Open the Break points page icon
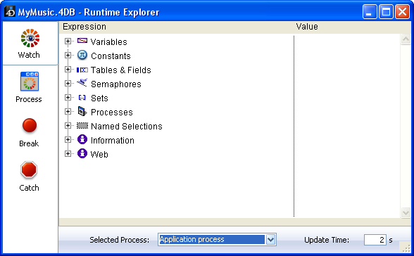Screen dimensions: 414x256 click(x=30, y=125)
